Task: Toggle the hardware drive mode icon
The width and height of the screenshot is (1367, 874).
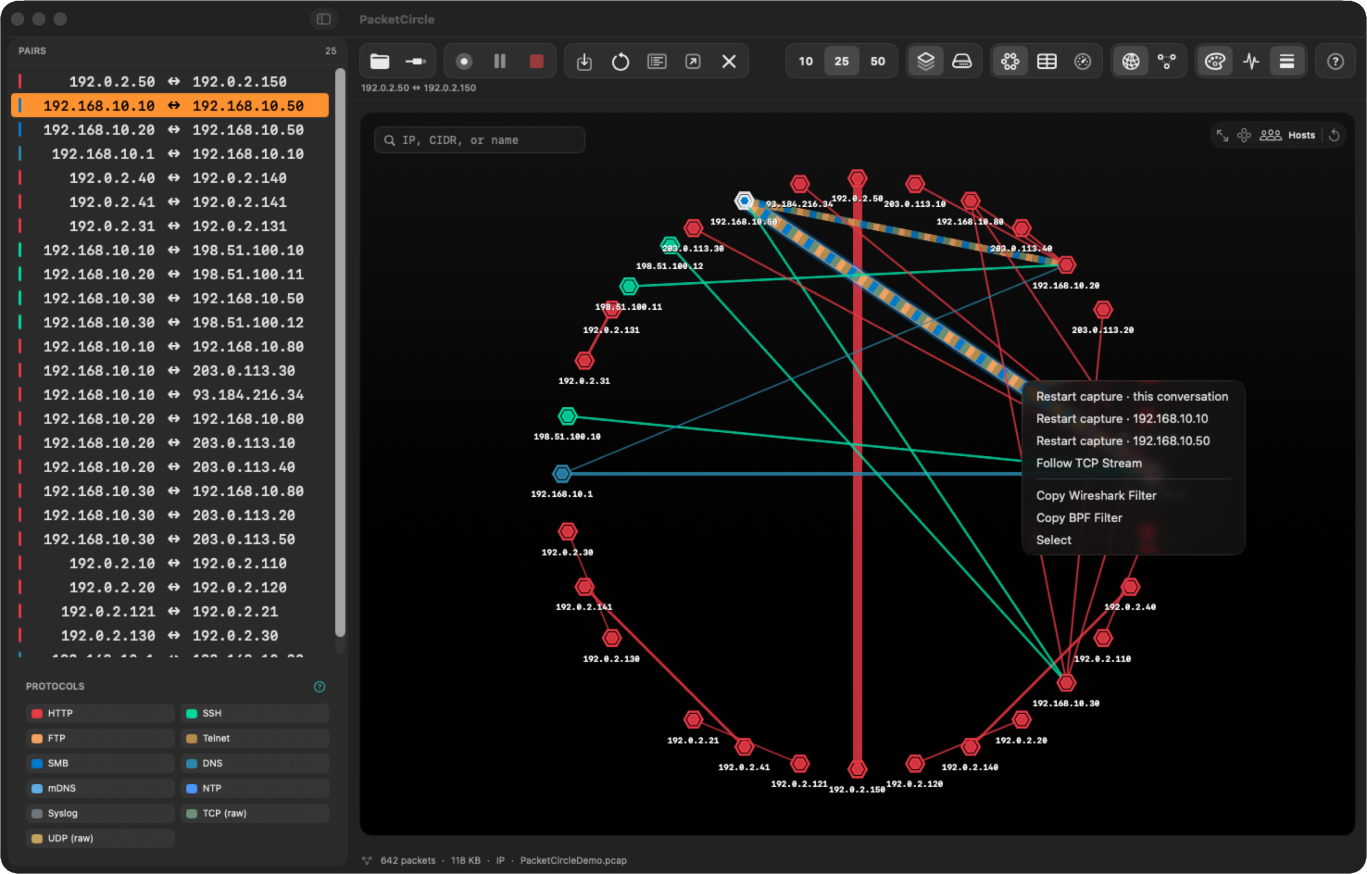Action: click(962, 61)
